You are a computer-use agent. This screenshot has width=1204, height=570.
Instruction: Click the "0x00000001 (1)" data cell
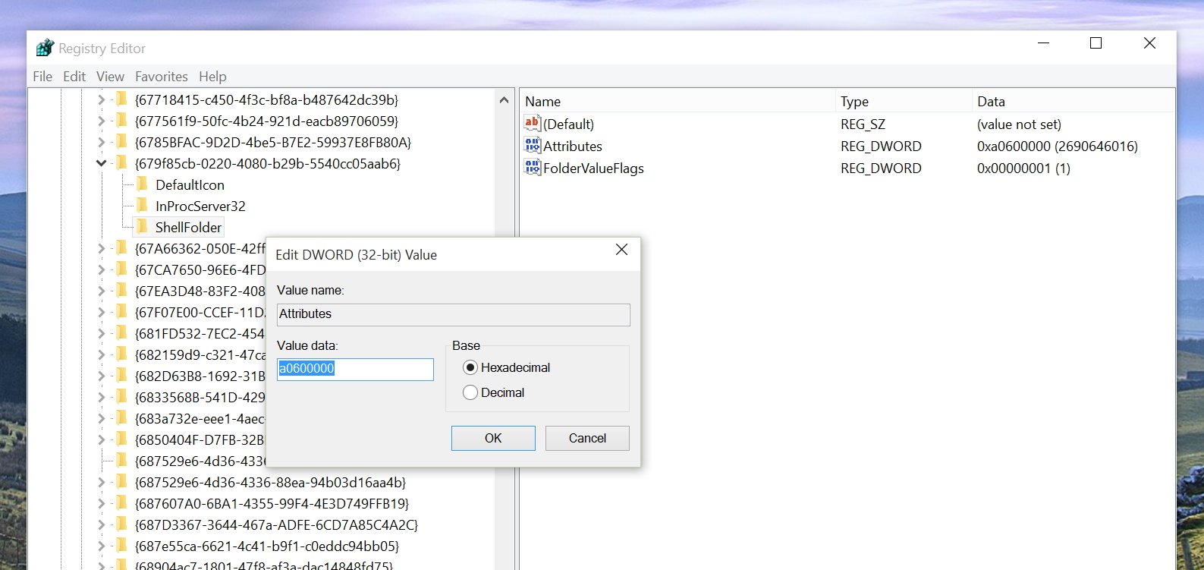pyautogui.click(x=1023, y=168)
